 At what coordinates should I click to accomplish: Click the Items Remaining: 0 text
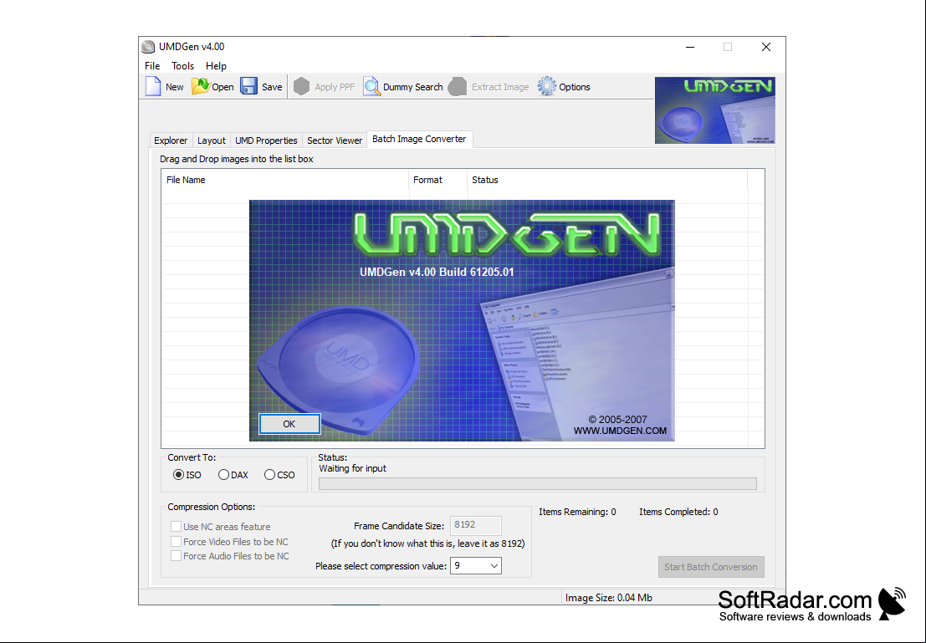click(x=577, y=512)
